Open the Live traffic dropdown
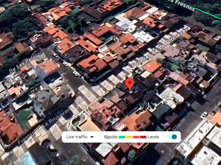Viewport: 221px width, 165px height. pyautogui.click(x=80, y=137)
